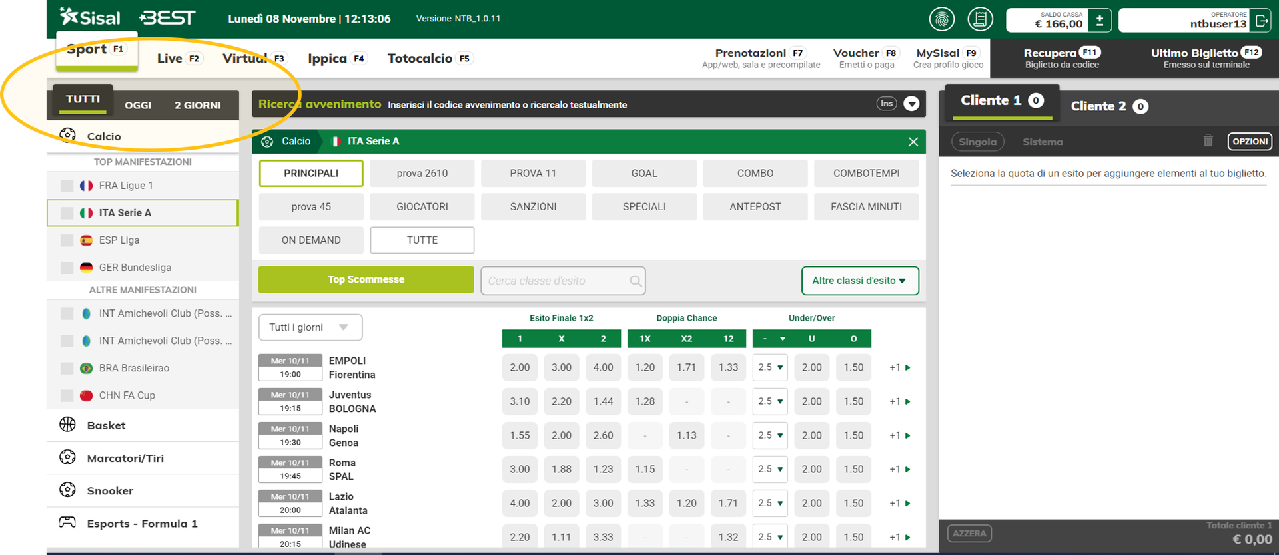Open Marcatori/Tiri sport category

(x=143, y=458)
